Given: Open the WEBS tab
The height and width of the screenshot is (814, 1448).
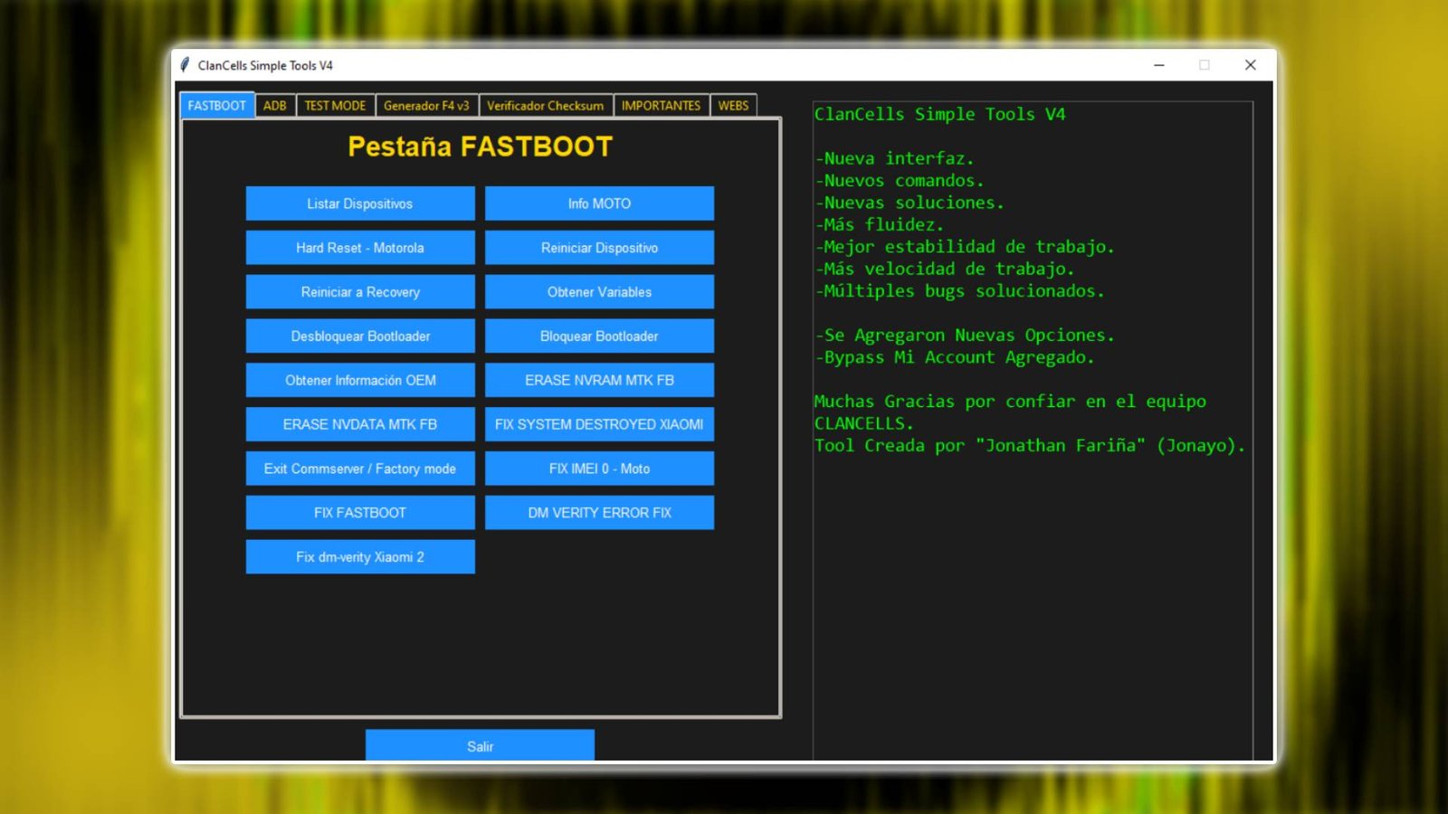Looking at the screenshot, I should click(734, 105).
